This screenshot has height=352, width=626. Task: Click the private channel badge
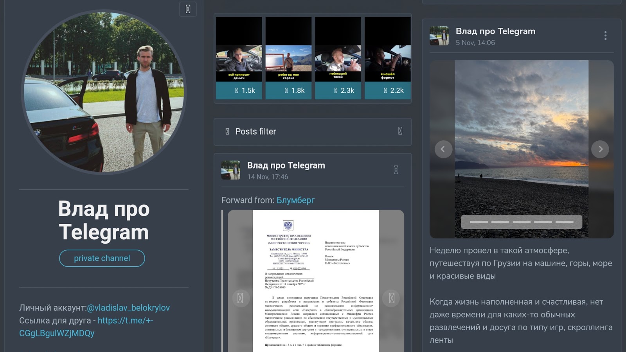102,258
